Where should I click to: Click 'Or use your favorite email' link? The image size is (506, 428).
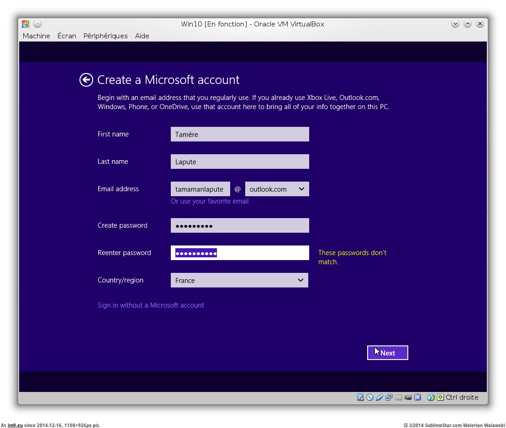coord(210,201)
